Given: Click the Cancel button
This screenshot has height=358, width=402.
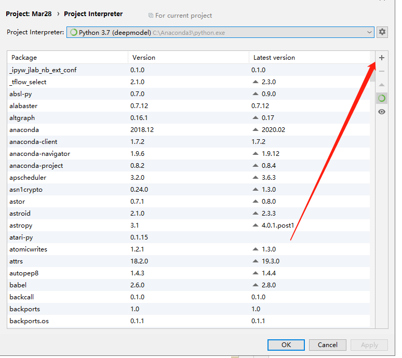Looking at the screenshot, I should [328, 345].
